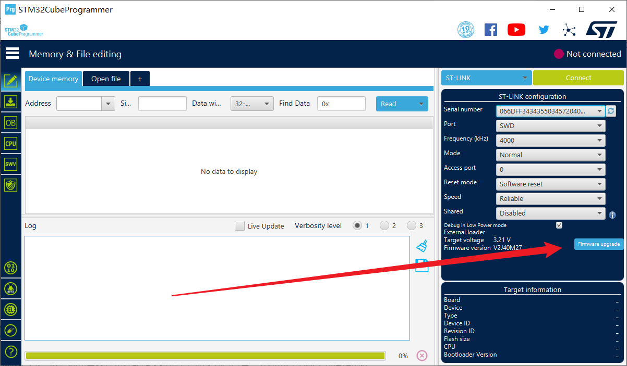Expand the Port SWD dropdown
This screenshot has width=627, height=366.
(x=550, y=125)
